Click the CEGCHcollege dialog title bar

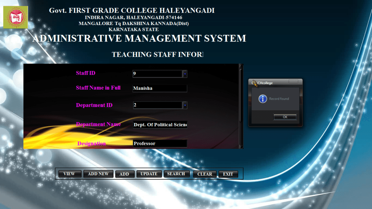click(x=269, y=82)
